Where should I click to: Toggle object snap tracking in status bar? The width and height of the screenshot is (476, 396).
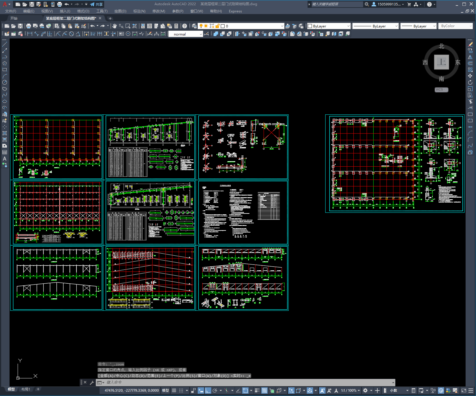[x=238, y=391]
